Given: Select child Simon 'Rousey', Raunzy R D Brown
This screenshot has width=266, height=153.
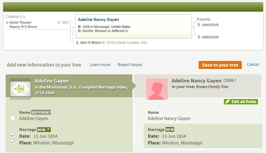Looking at the screenshot, I should pos(23,25).
